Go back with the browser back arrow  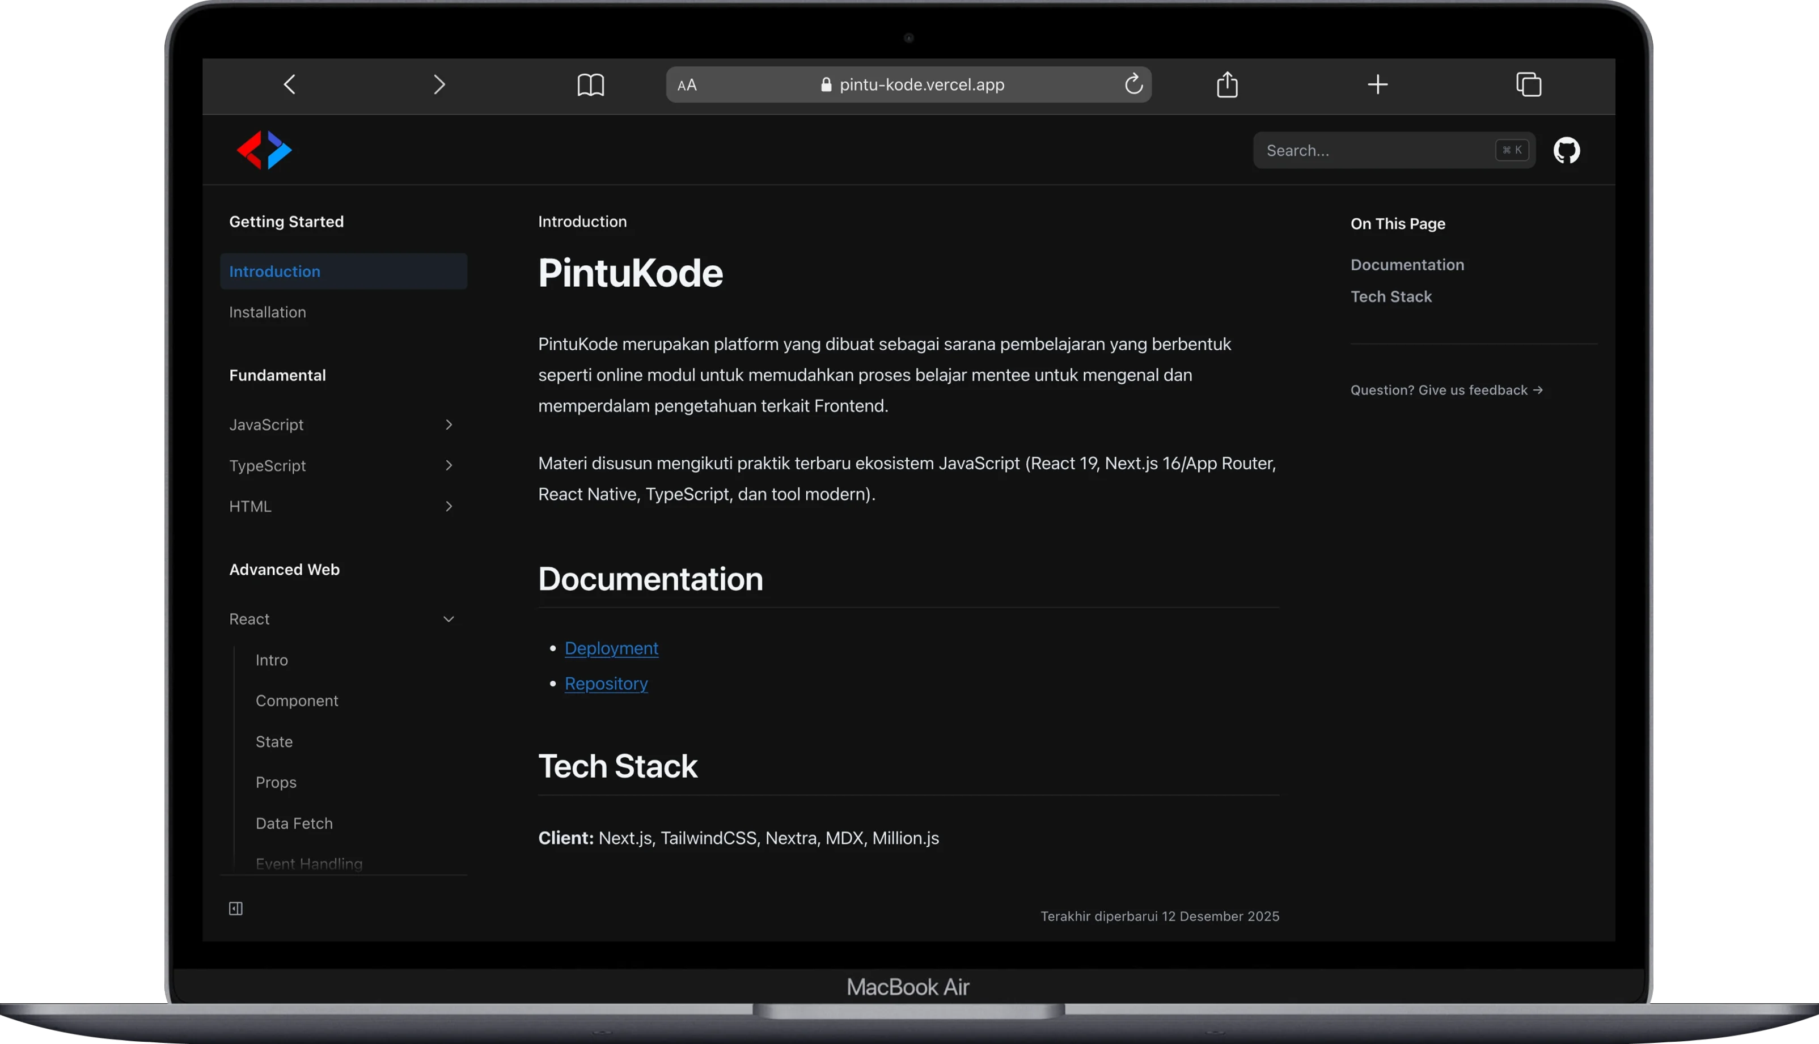[290, 84]
